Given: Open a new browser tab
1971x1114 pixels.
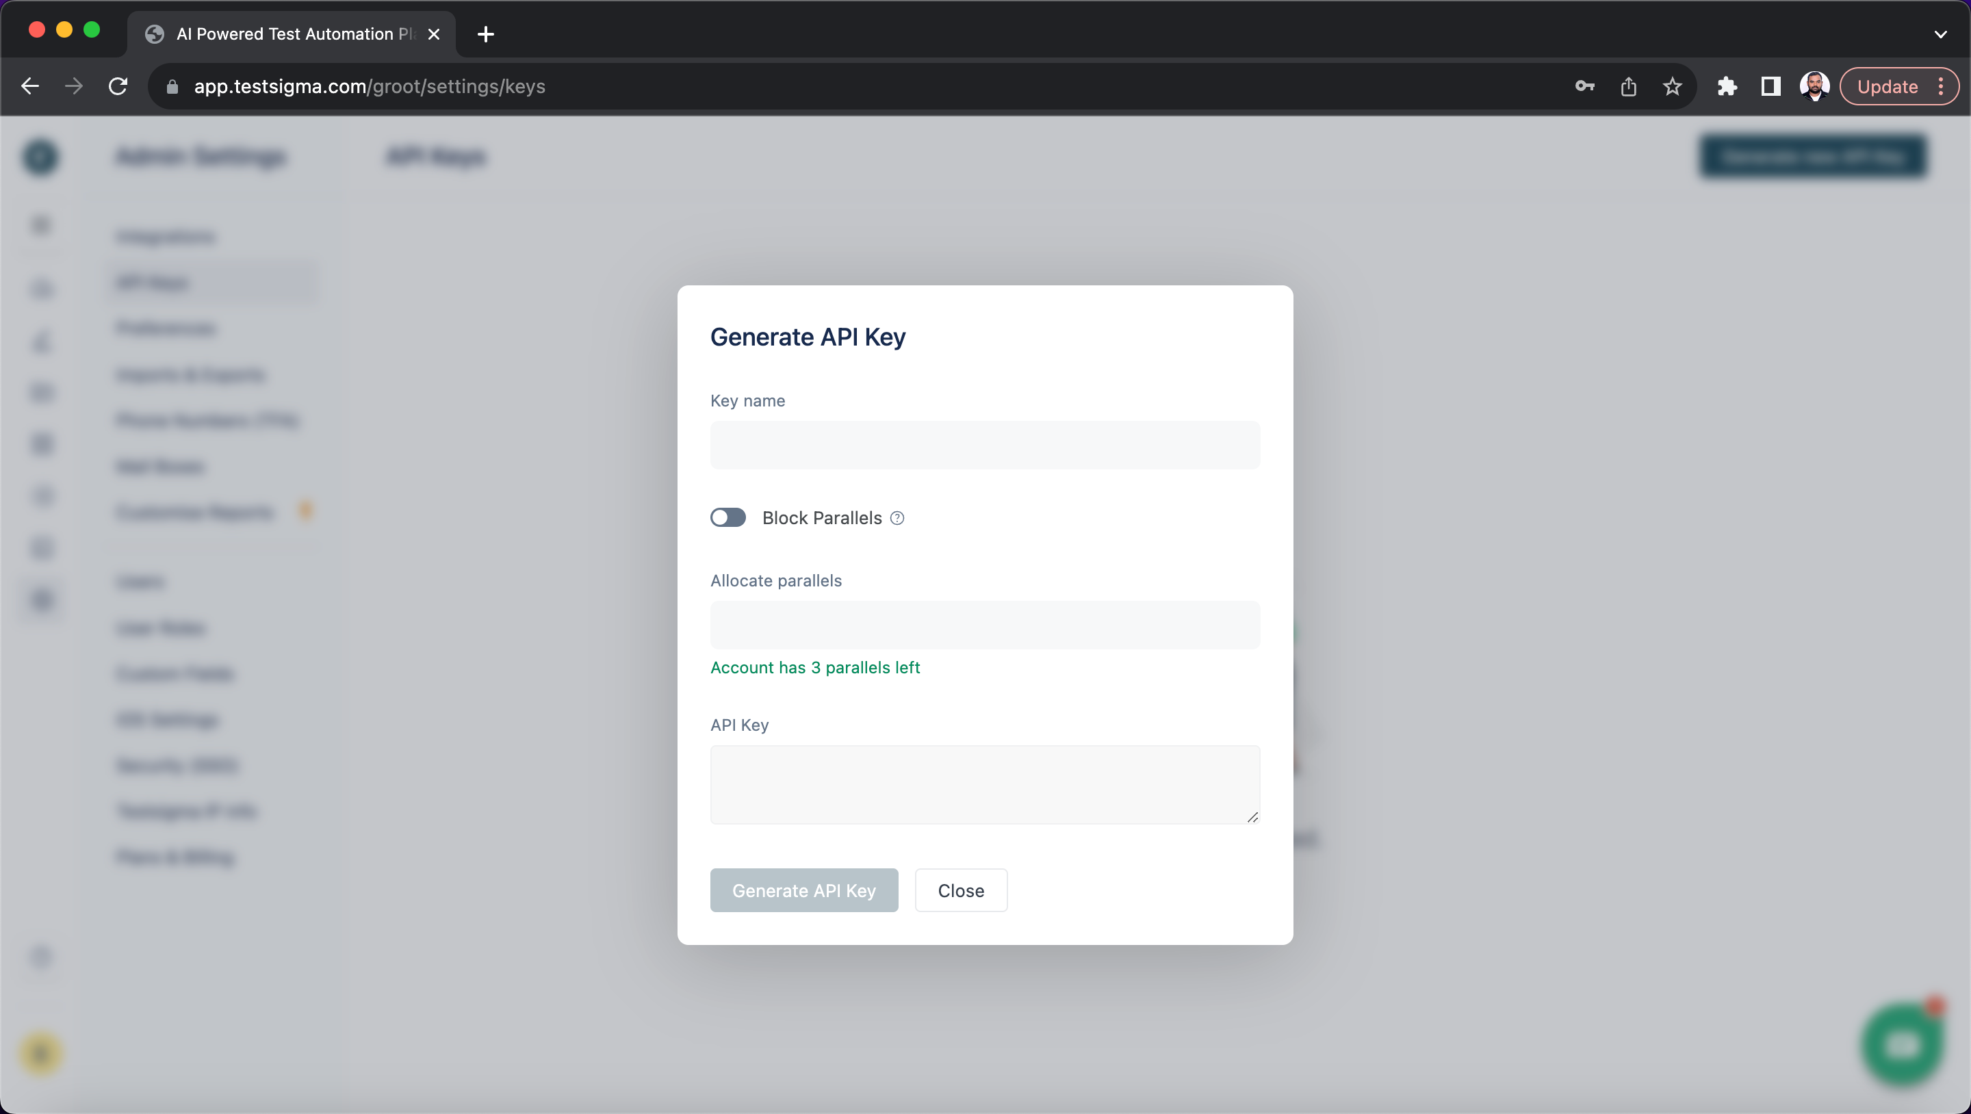Looking at the screenshot, I should (x=485, y=34).
